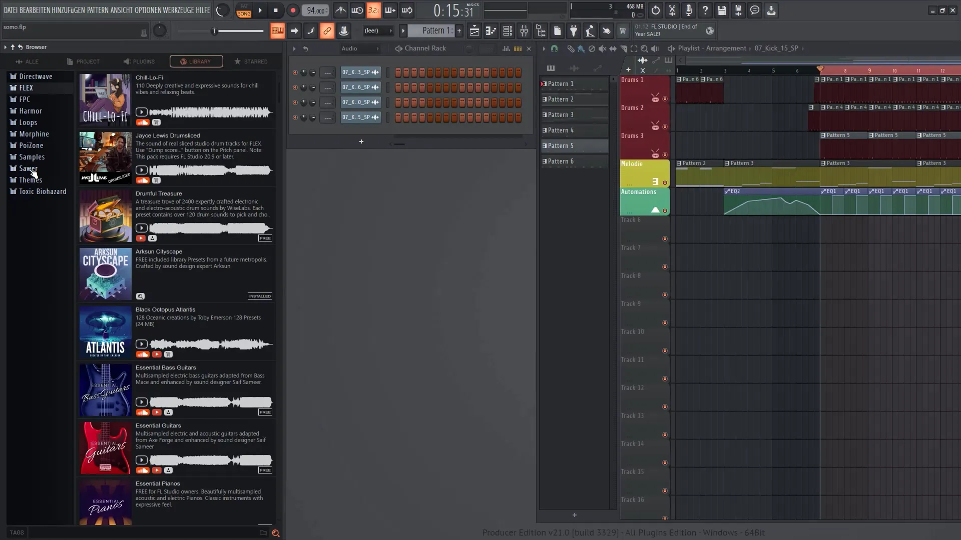The height and width of the screenshot is (540, 961).
Task: Stop playback in the transport bar
Action: pyautogui.click(x=275, y=10)
